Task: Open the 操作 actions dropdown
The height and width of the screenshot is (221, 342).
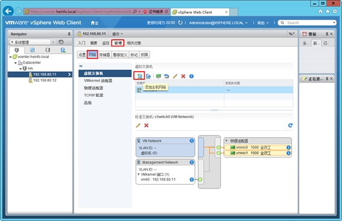Action: (x=118, y=34)
